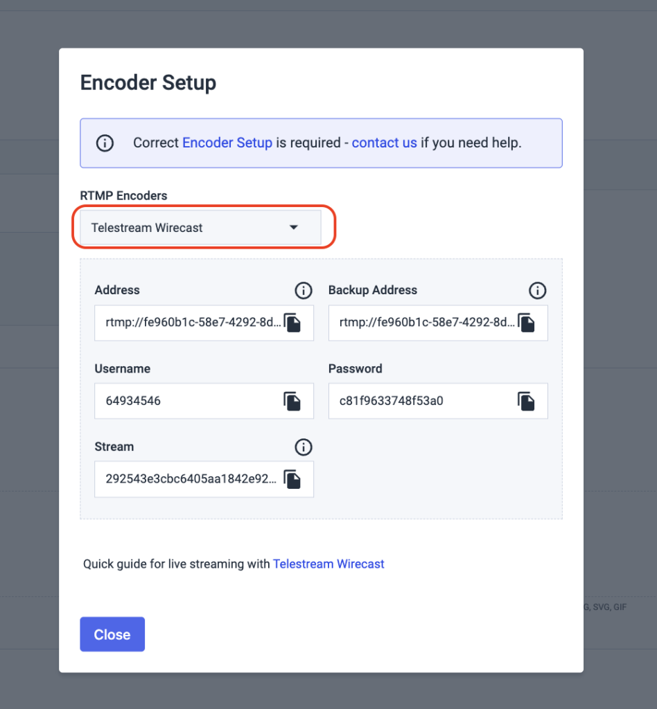Open the contact us link
Viewport: 657px width, 709px height.
(384, 143)
